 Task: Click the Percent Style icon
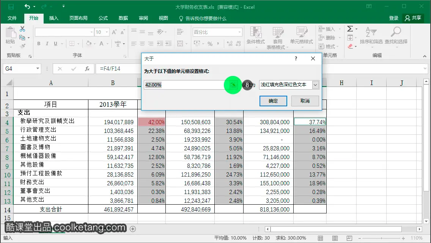coord(210,44)
